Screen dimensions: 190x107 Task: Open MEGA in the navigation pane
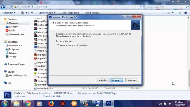coord(12,30)
